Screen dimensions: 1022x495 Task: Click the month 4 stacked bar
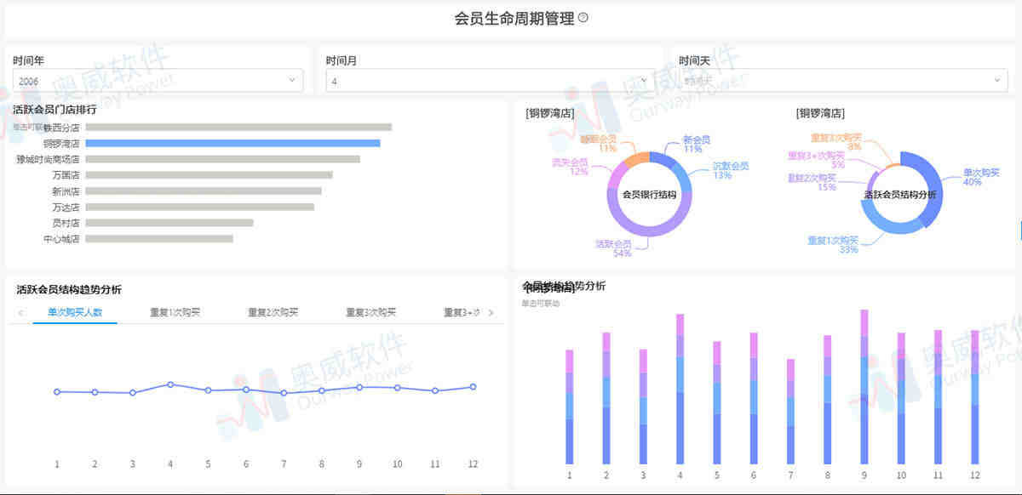click(680, 389)
